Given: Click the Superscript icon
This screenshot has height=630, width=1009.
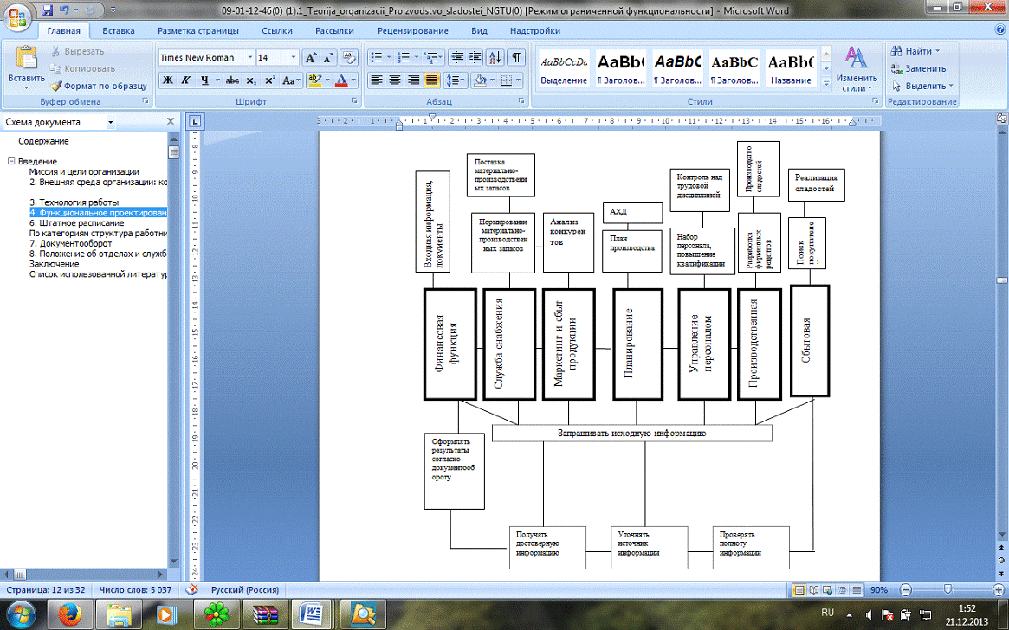Looking at the screenshot, I should (270, 80).
